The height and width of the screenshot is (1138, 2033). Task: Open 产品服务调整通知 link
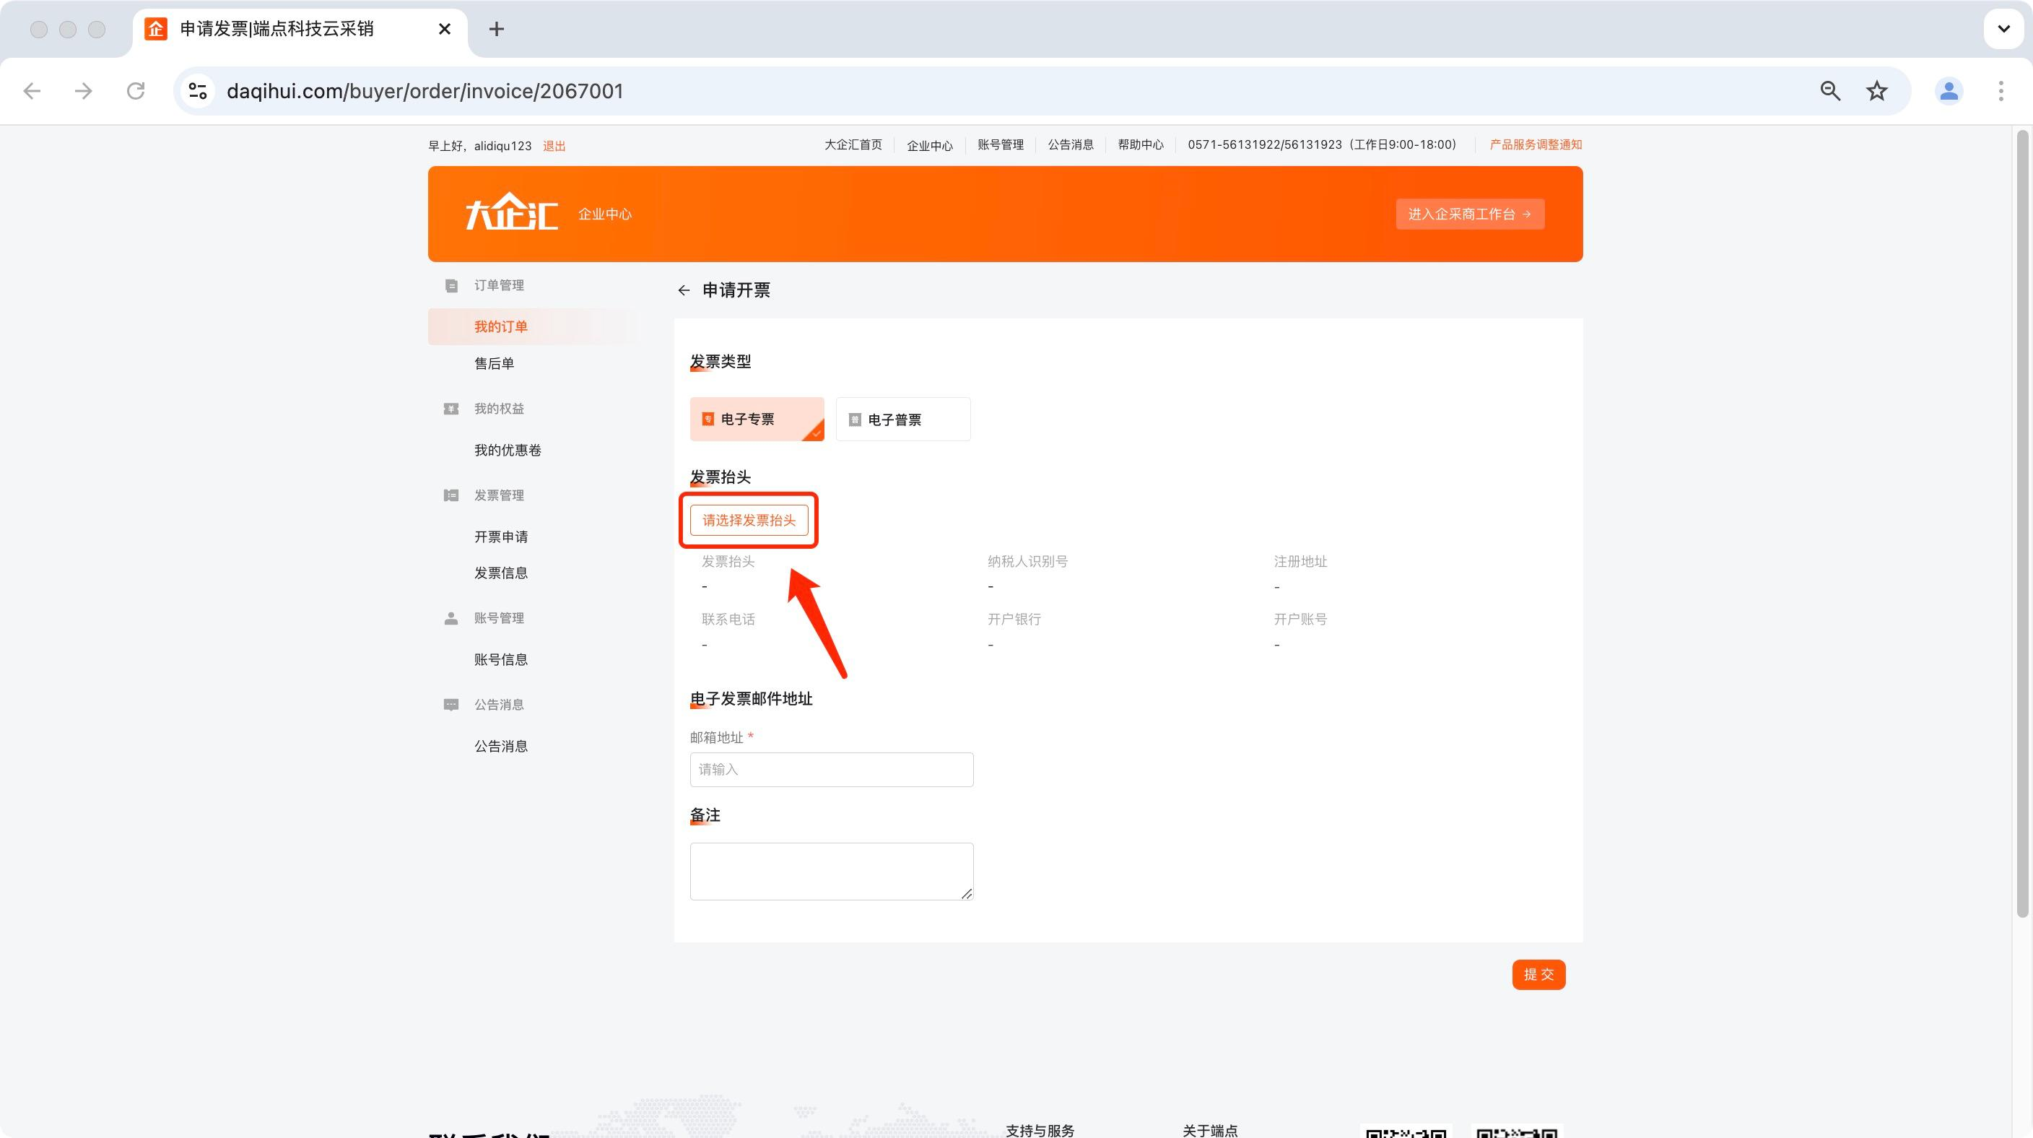pyautogui.click(x=1535, y=144)
